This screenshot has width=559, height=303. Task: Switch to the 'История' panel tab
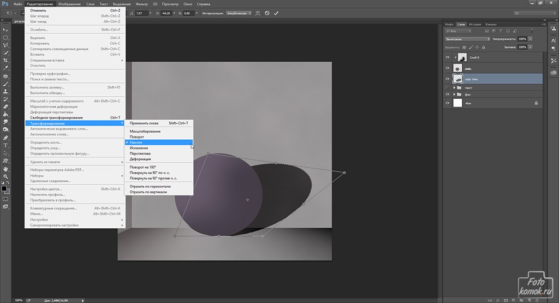(x=475, y=25)
